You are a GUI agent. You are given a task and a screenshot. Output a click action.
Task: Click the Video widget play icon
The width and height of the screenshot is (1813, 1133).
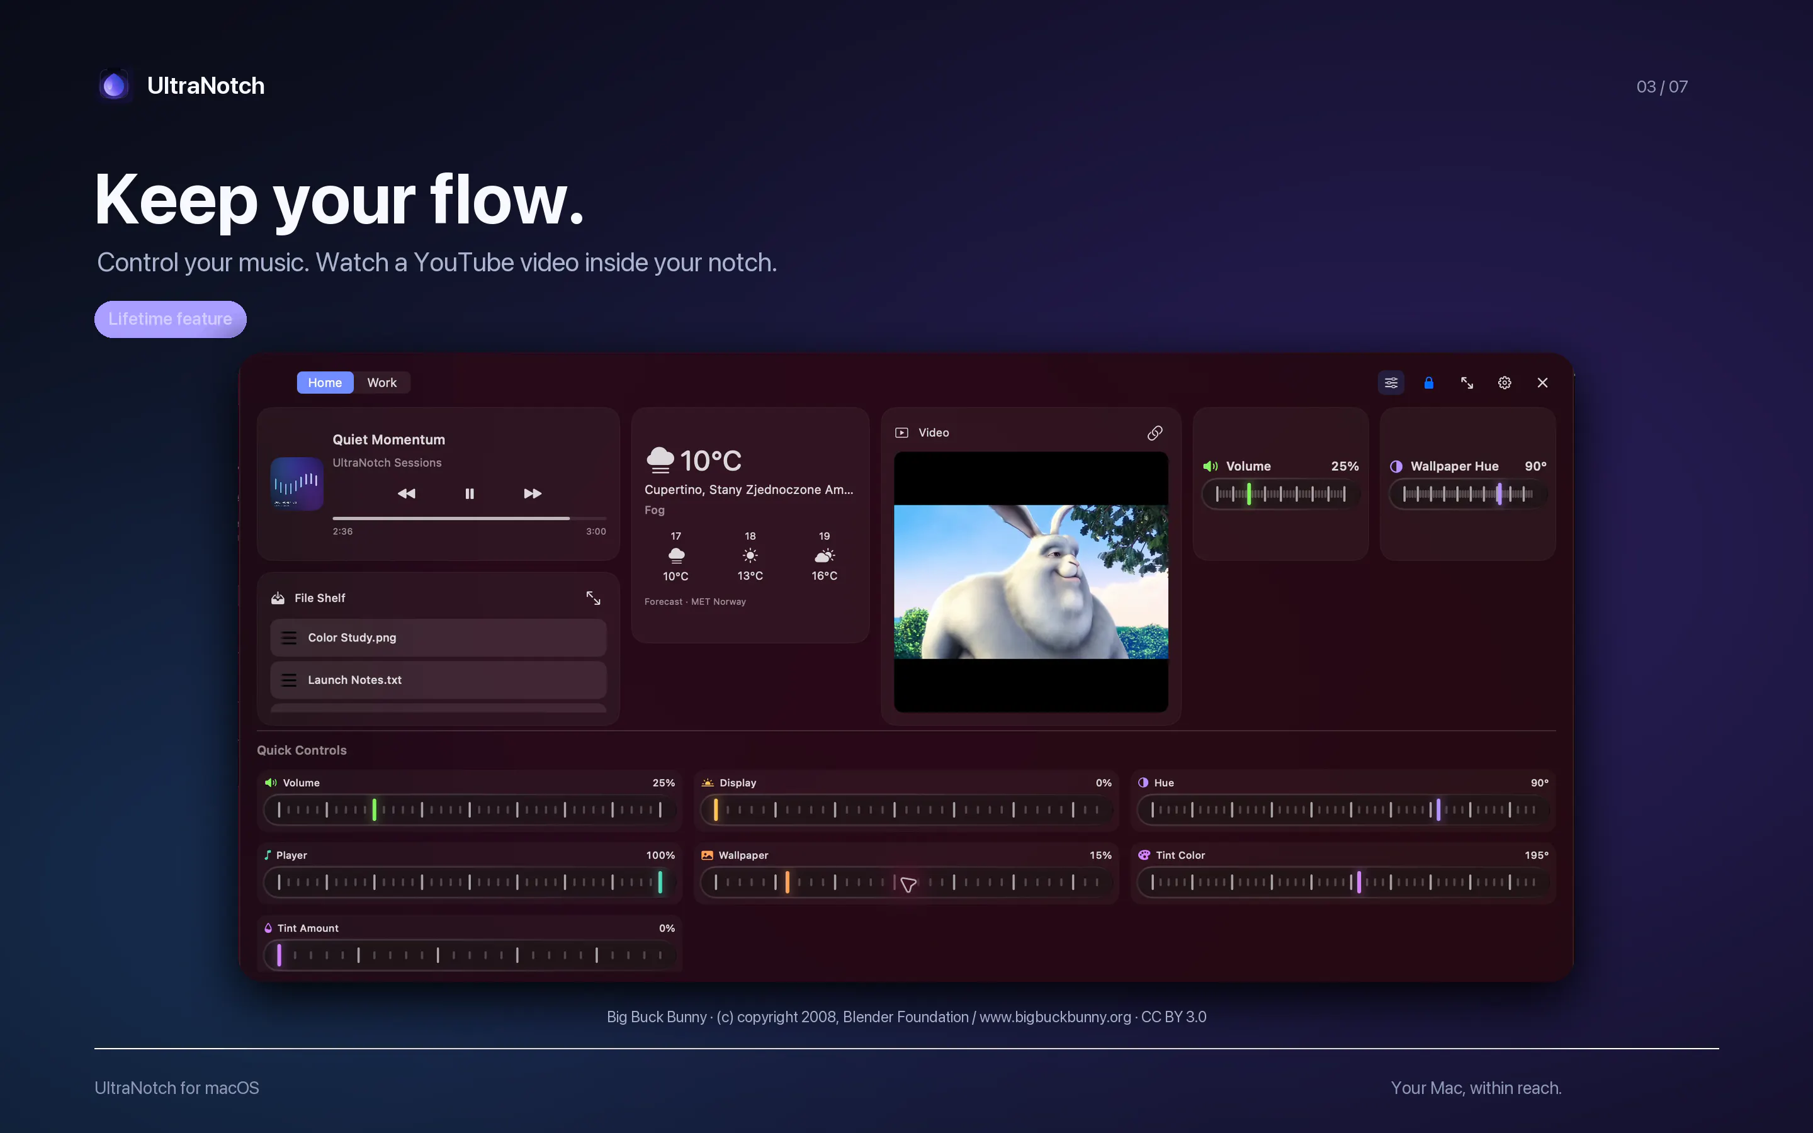[902, 433]
